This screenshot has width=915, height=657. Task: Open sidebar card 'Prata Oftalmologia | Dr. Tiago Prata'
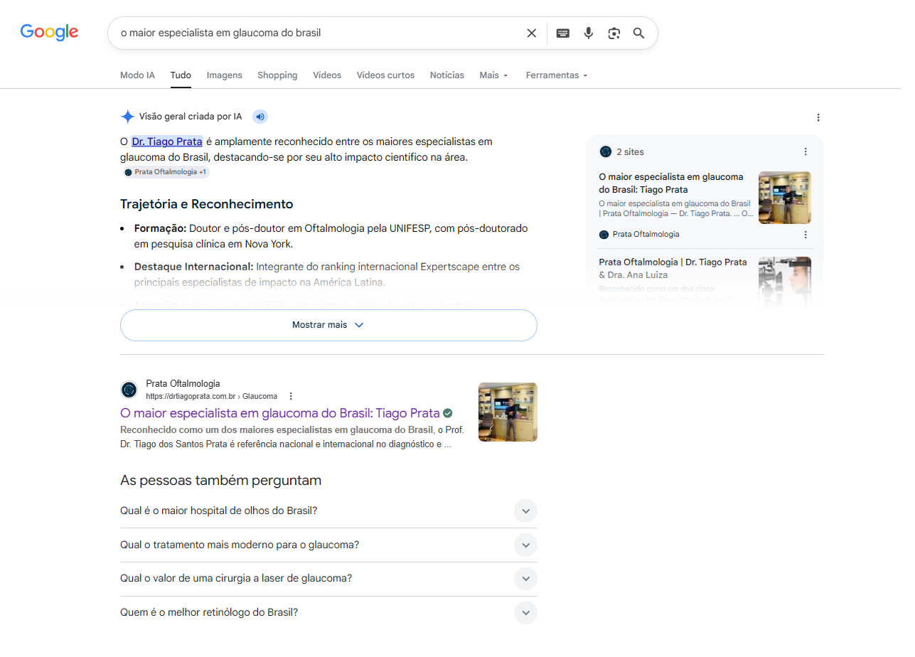pyautogui.click(x=673, y=268)
